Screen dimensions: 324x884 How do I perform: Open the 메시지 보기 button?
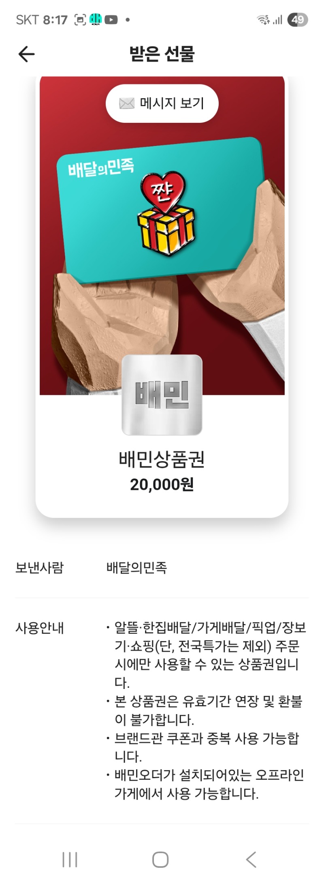(162, 103)
